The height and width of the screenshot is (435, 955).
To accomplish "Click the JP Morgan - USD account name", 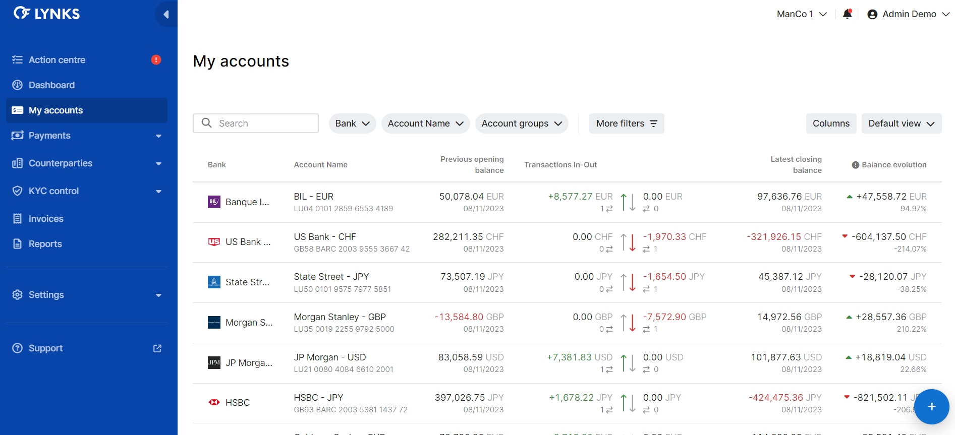I will (x=330, y=357).
